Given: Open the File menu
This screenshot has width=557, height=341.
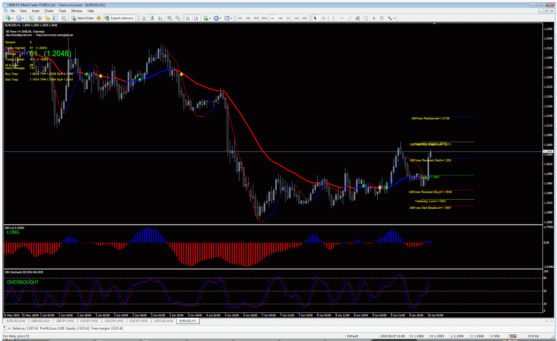Looking at the screenshot, I should point(13,11).
